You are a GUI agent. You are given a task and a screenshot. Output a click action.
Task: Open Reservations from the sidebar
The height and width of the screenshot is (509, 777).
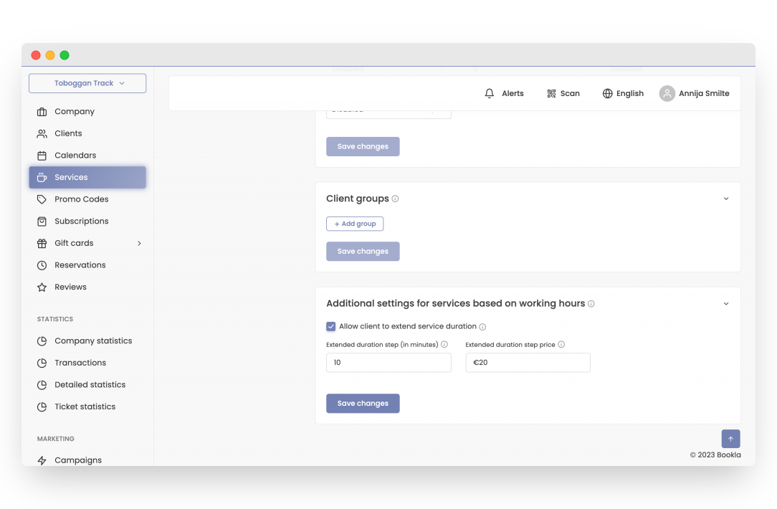[80, 265]
